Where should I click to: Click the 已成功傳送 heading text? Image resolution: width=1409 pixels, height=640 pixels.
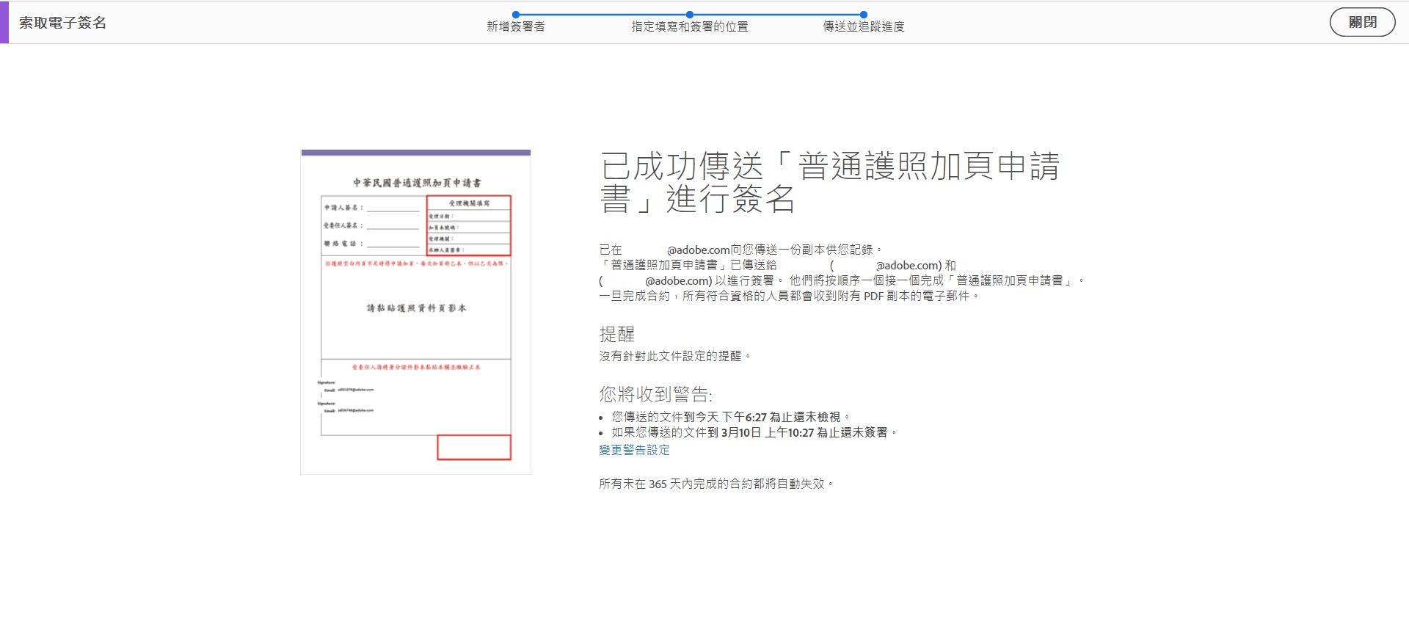click(x=830, y=182)
